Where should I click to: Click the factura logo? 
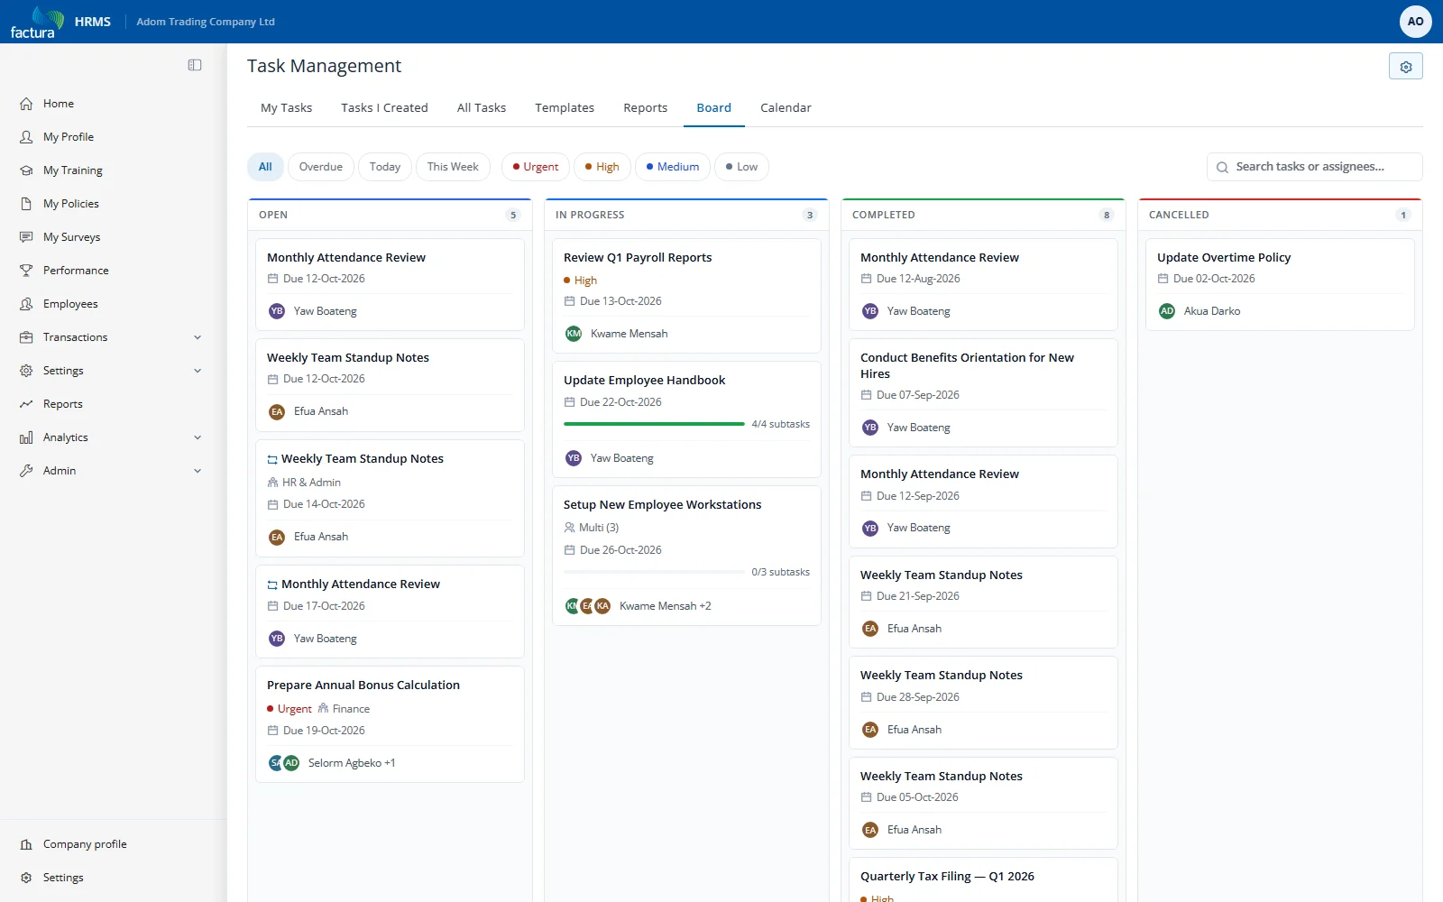click(37, 22)
